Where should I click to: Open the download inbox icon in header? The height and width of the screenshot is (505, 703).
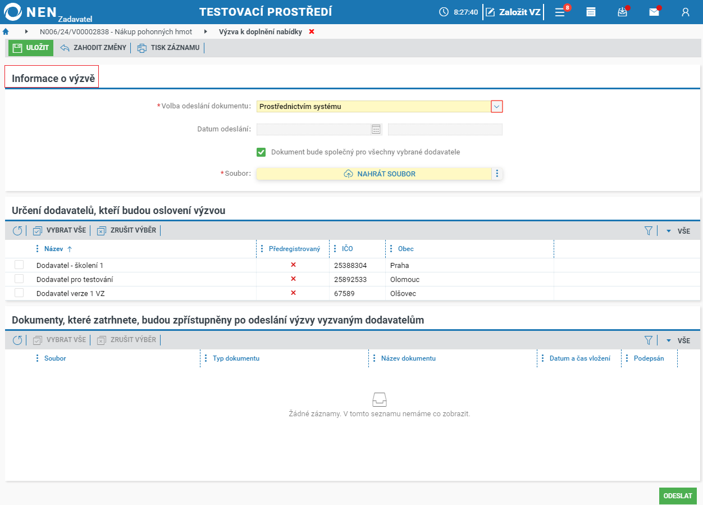pos(622,12)
